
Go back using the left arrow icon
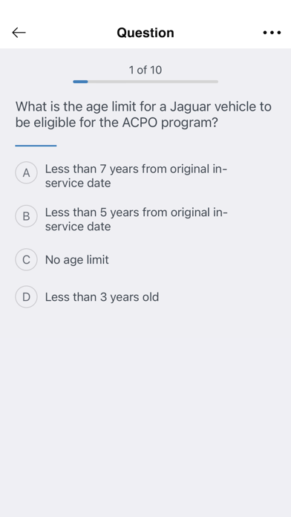coord(19,33)
